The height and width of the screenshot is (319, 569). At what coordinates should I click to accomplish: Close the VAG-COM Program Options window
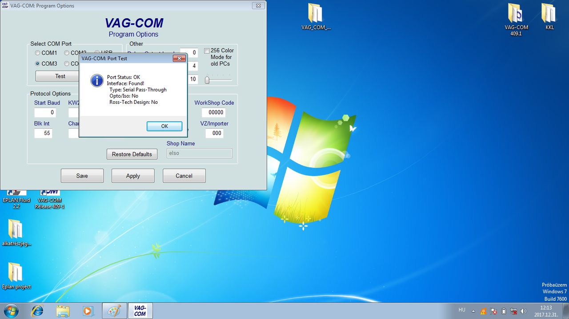pos(258,6)
